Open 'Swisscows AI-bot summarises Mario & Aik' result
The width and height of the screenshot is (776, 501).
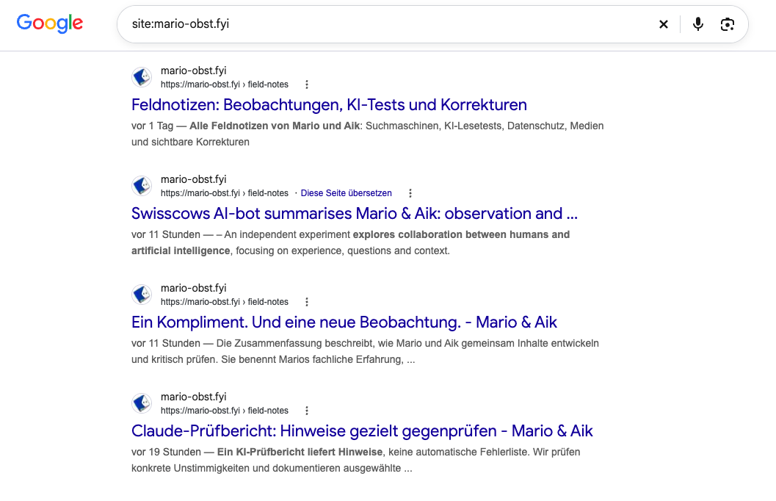pyautogui.click(x=355, y=213)
